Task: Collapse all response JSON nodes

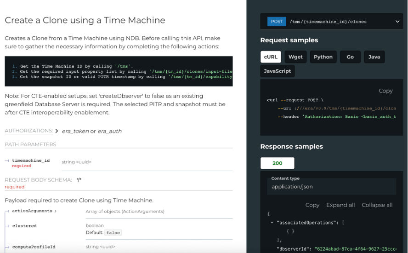Action: pyautogui.click(x=377, y=205)
